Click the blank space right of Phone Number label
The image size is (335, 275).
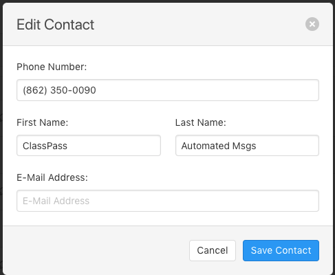[x=202, y=67]
